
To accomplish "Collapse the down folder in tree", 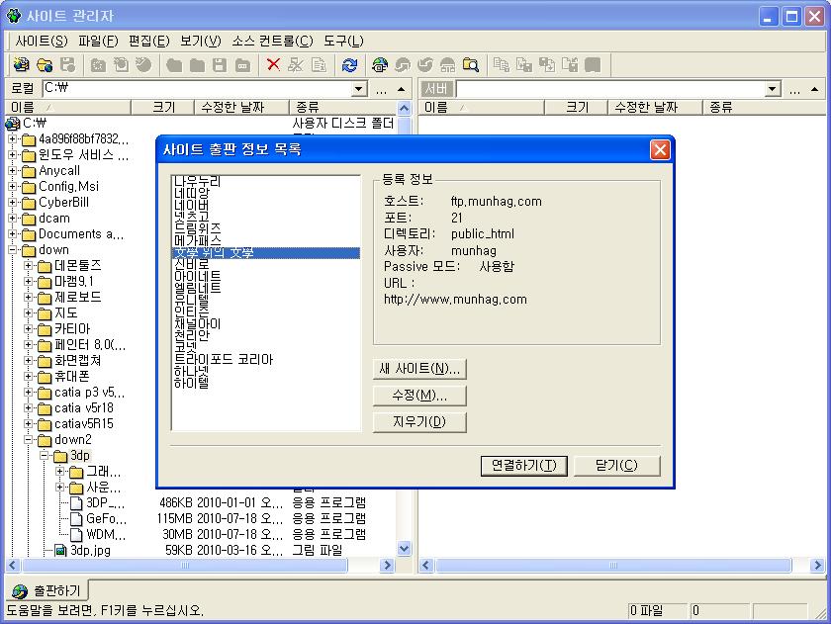I will point(14,250).
